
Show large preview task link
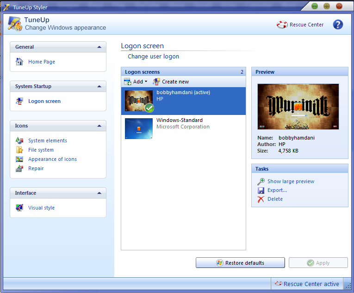pyautogui.click(x=291, y=181)
